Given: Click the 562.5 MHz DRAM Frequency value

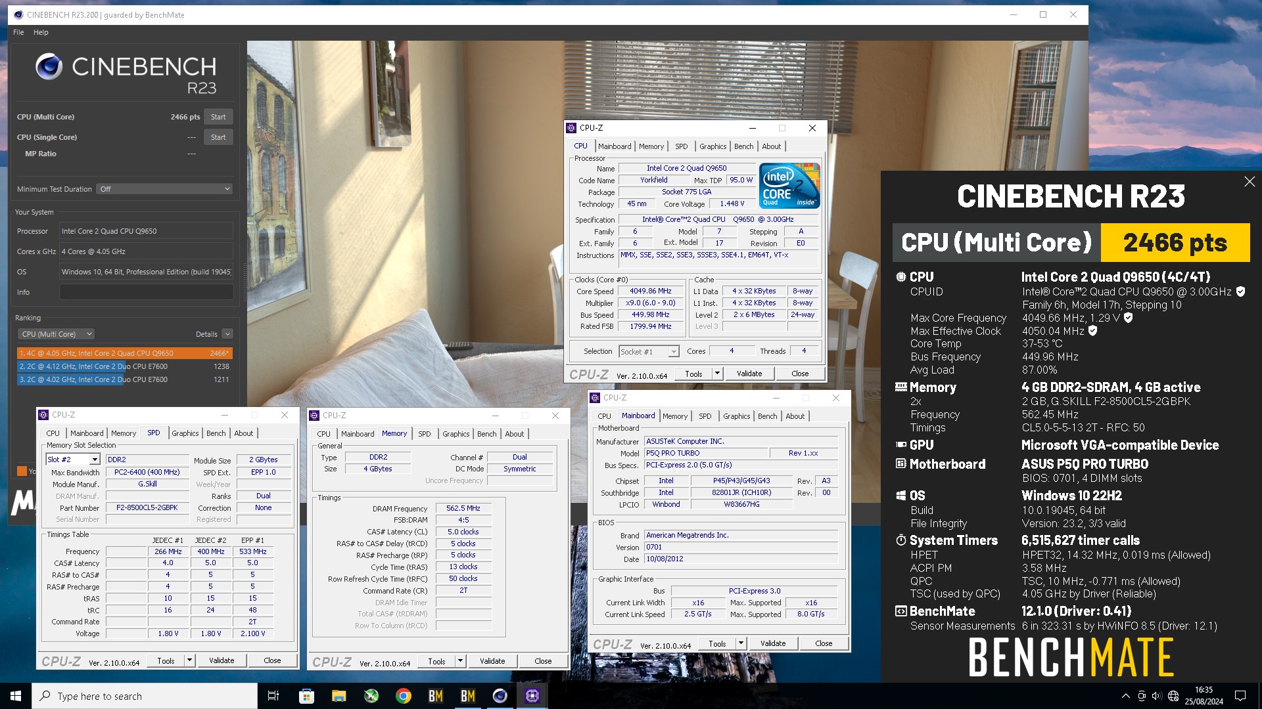Looking at the screenshot, I should pyautogui.click(x=463, y=508).
